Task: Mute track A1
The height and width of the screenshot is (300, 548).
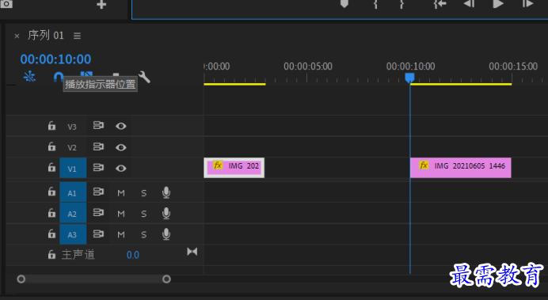Action: point(121,193)
